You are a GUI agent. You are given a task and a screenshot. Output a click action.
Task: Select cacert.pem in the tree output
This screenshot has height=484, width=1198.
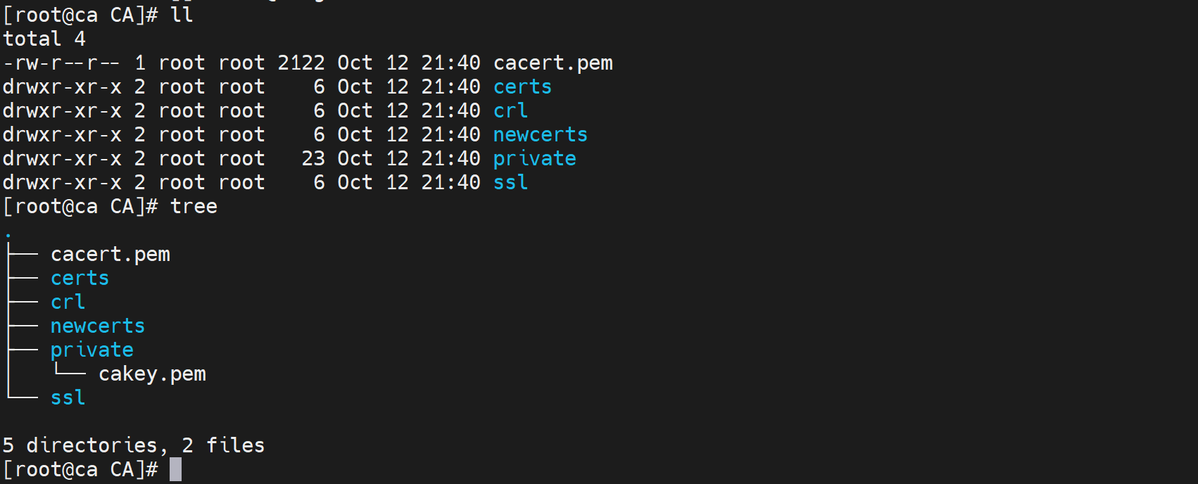pos(111,255)
